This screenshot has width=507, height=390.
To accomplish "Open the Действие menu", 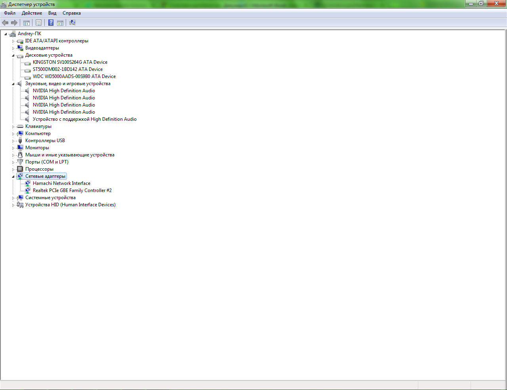I will pyautogui.click(x=32, y=13).
